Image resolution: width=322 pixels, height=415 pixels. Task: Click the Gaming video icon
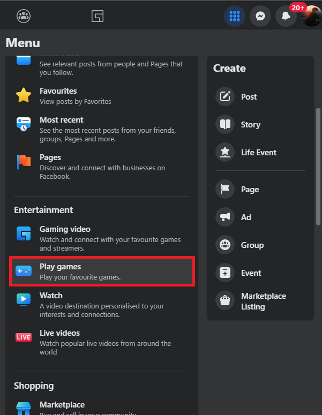(24, 233)
